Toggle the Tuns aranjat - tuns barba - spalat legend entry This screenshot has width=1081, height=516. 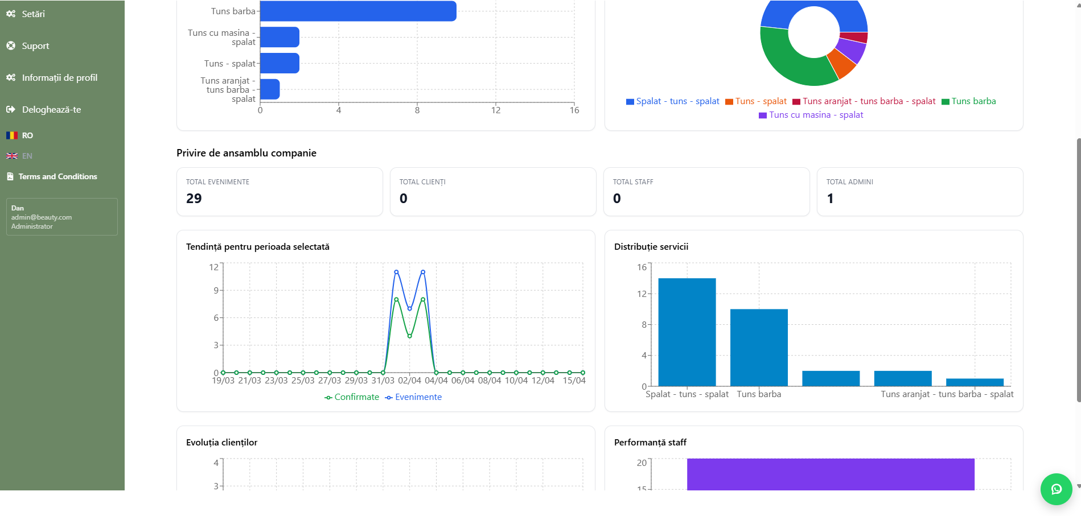pos(864,101)
